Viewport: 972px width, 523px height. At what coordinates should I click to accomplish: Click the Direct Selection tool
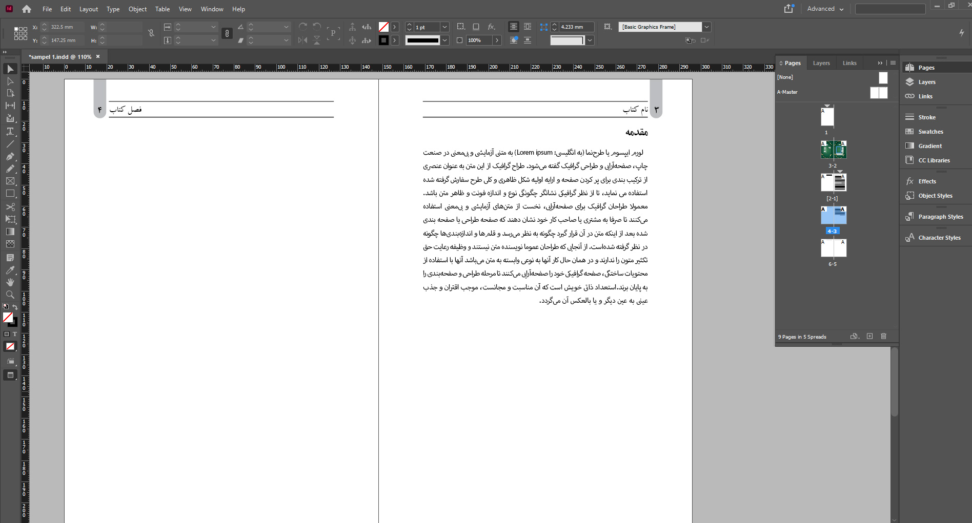(x=10, y=81)
